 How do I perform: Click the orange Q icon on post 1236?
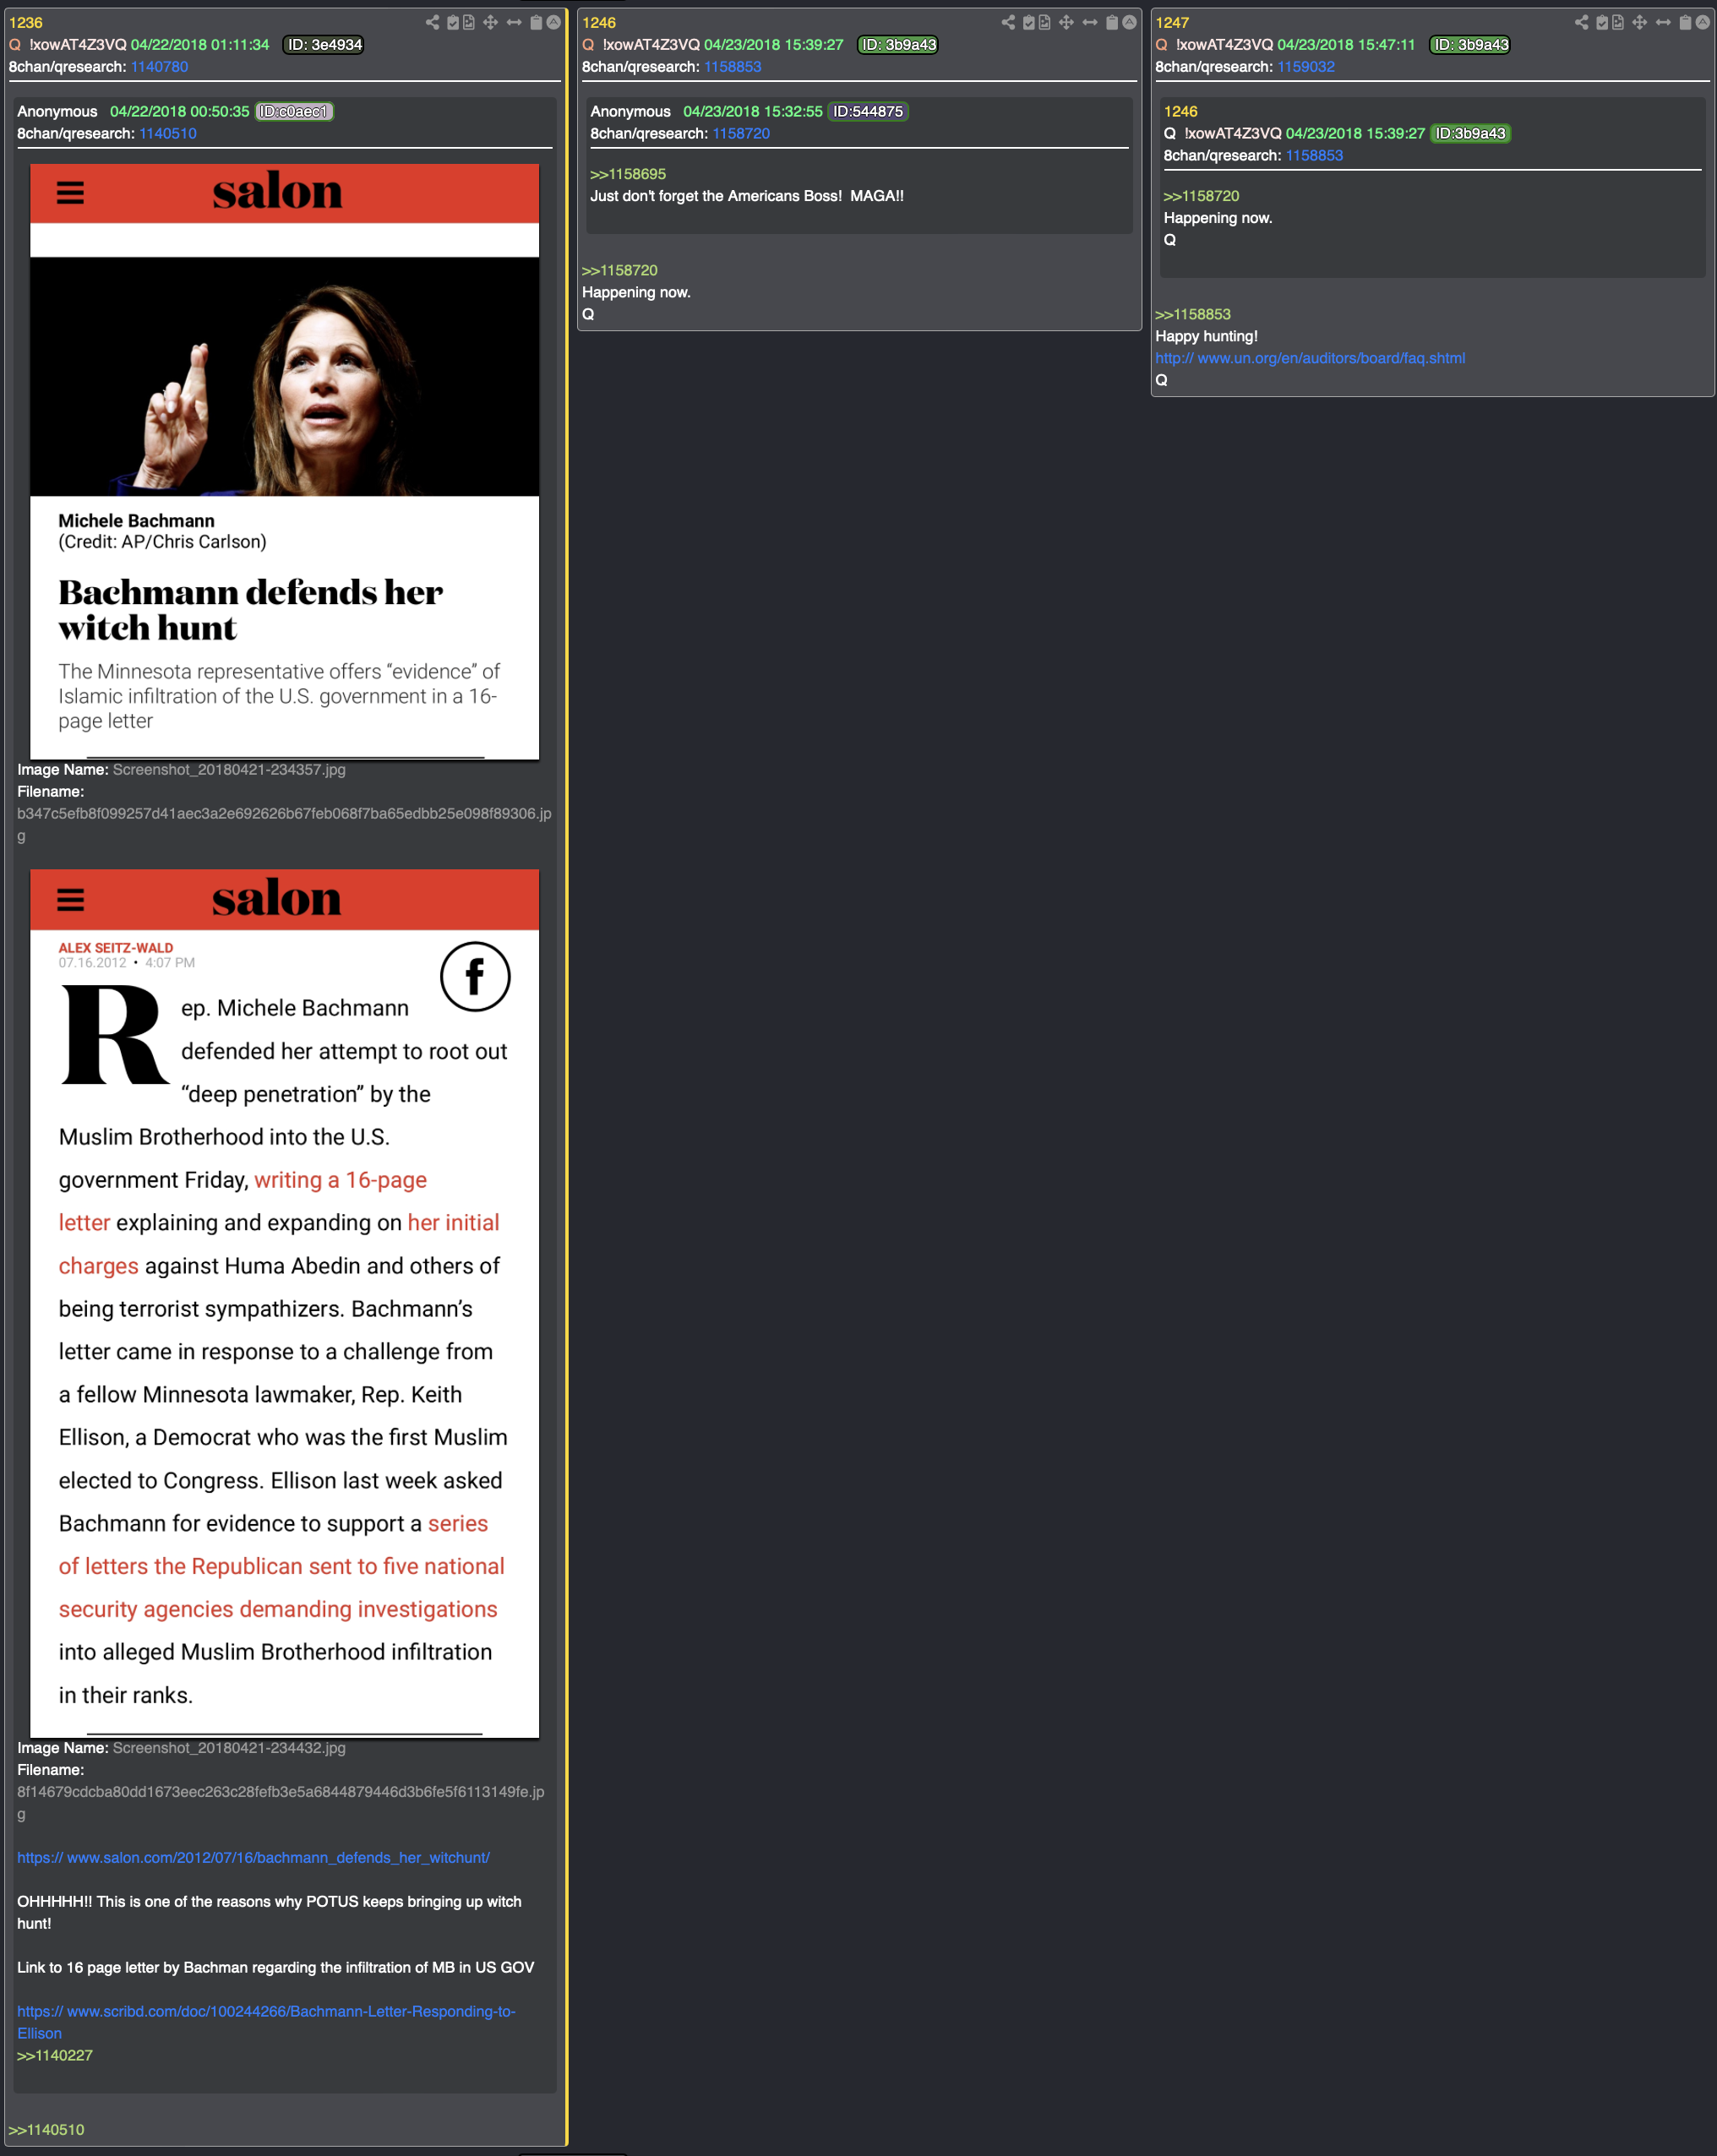15,44
